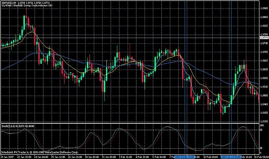Click the 1.9585 price scale label
This screenshot has height=159, width=269.
coord(264,78)
